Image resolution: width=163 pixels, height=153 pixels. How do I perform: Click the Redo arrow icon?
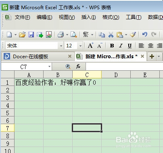[x=154, y=35]
